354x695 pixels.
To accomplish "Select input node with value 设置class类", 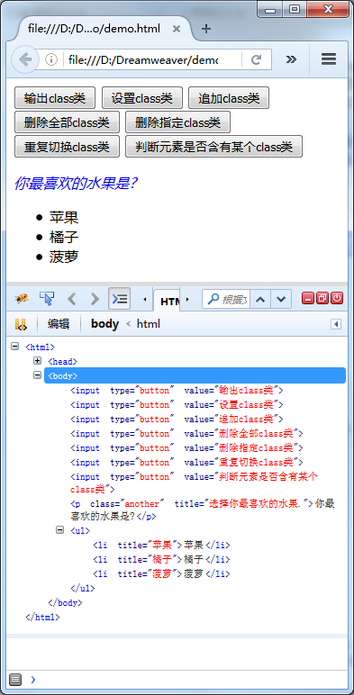I will [177, 405].
